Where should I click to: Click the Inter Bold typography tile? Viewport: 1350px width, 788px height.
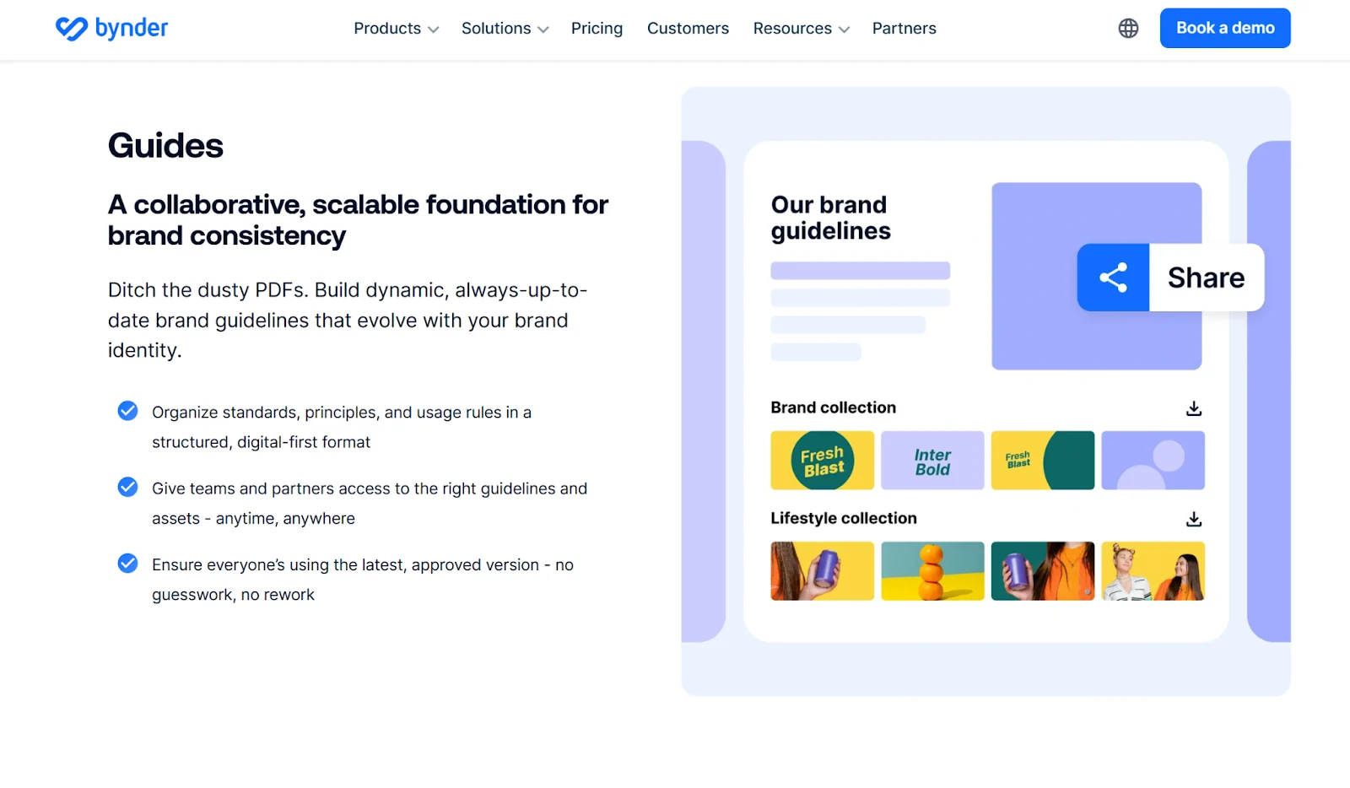[932, 461]
